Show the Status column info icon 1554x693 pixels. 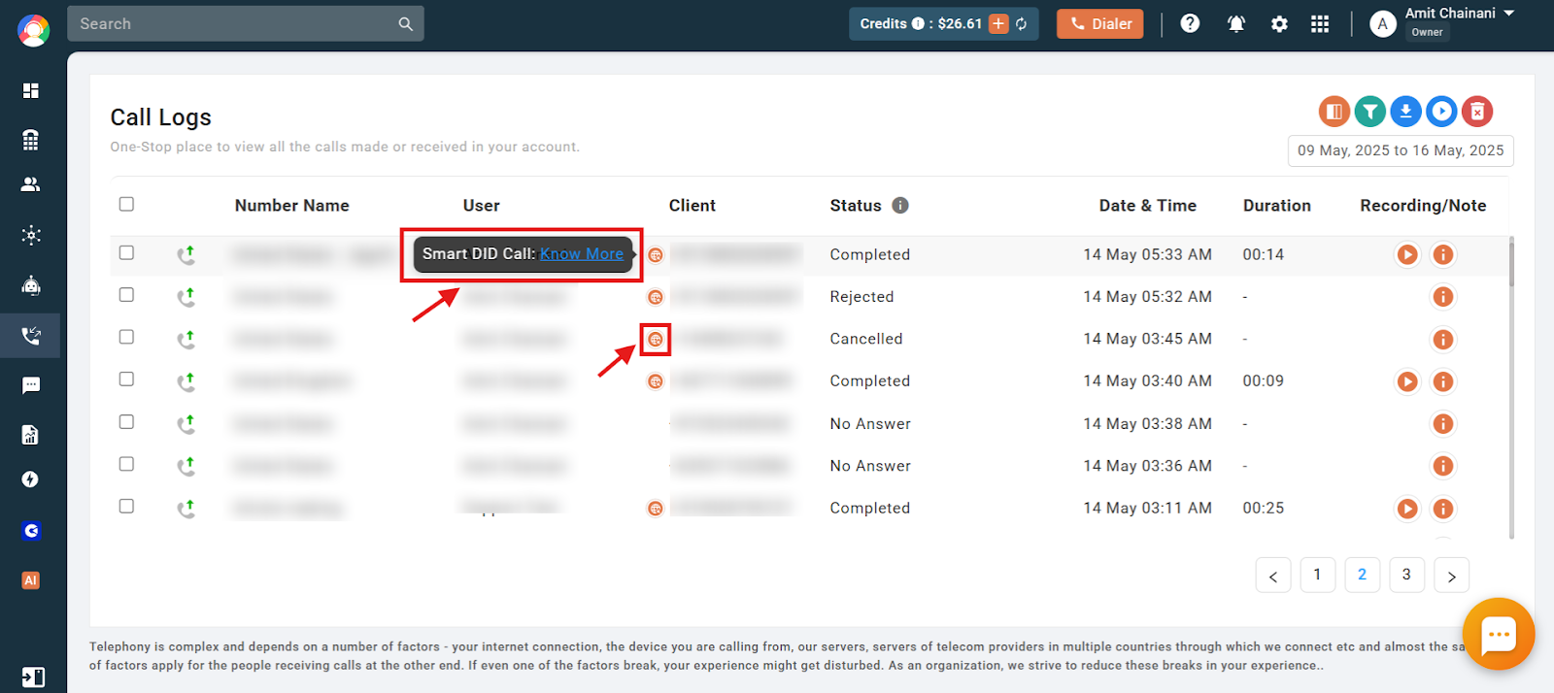[x=900, y=205]
